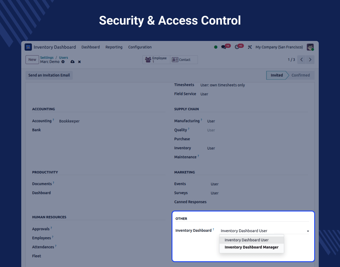This screenshot has width=340, height=267.
Task: Expand the Inventory Dashboard role dropdown arrow
Action: [308, 231]
